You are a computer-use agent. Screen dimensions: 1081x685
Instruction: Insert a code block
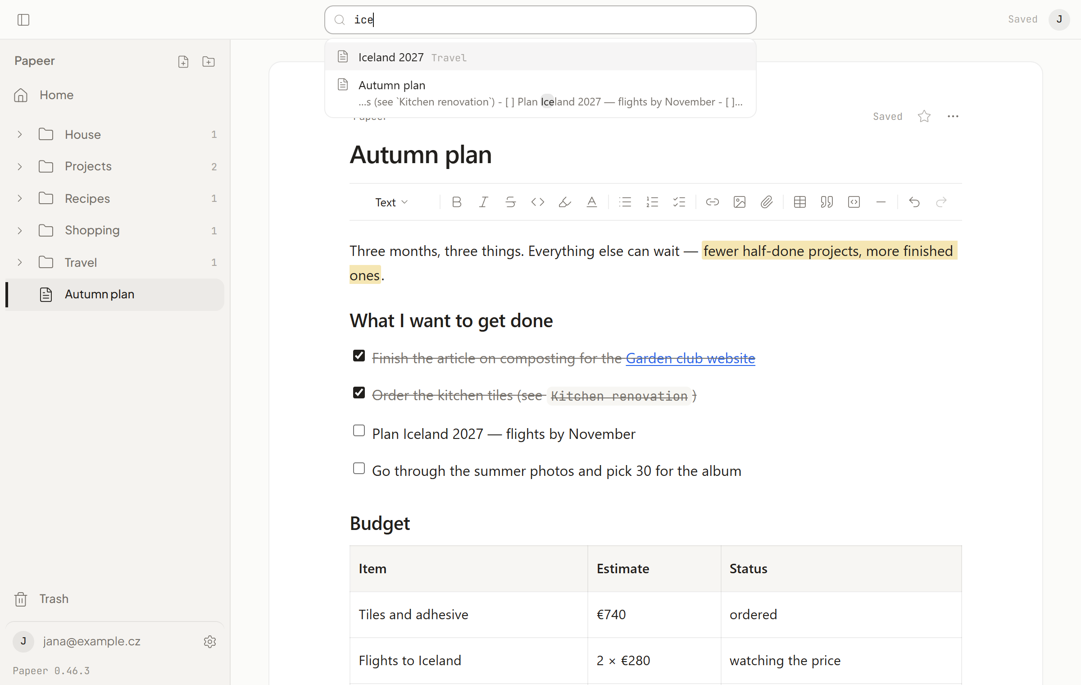tap(854, 202)
